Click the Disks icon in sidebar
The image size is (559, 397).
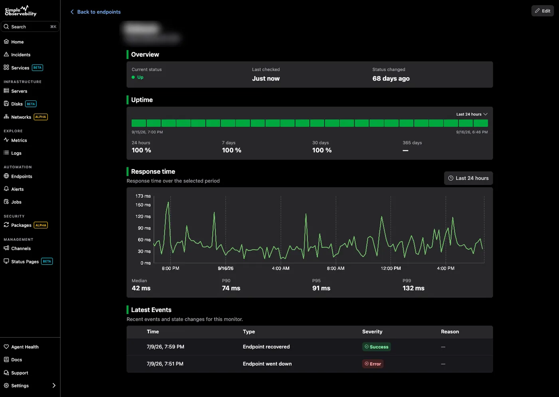click(x=6, y=104)
